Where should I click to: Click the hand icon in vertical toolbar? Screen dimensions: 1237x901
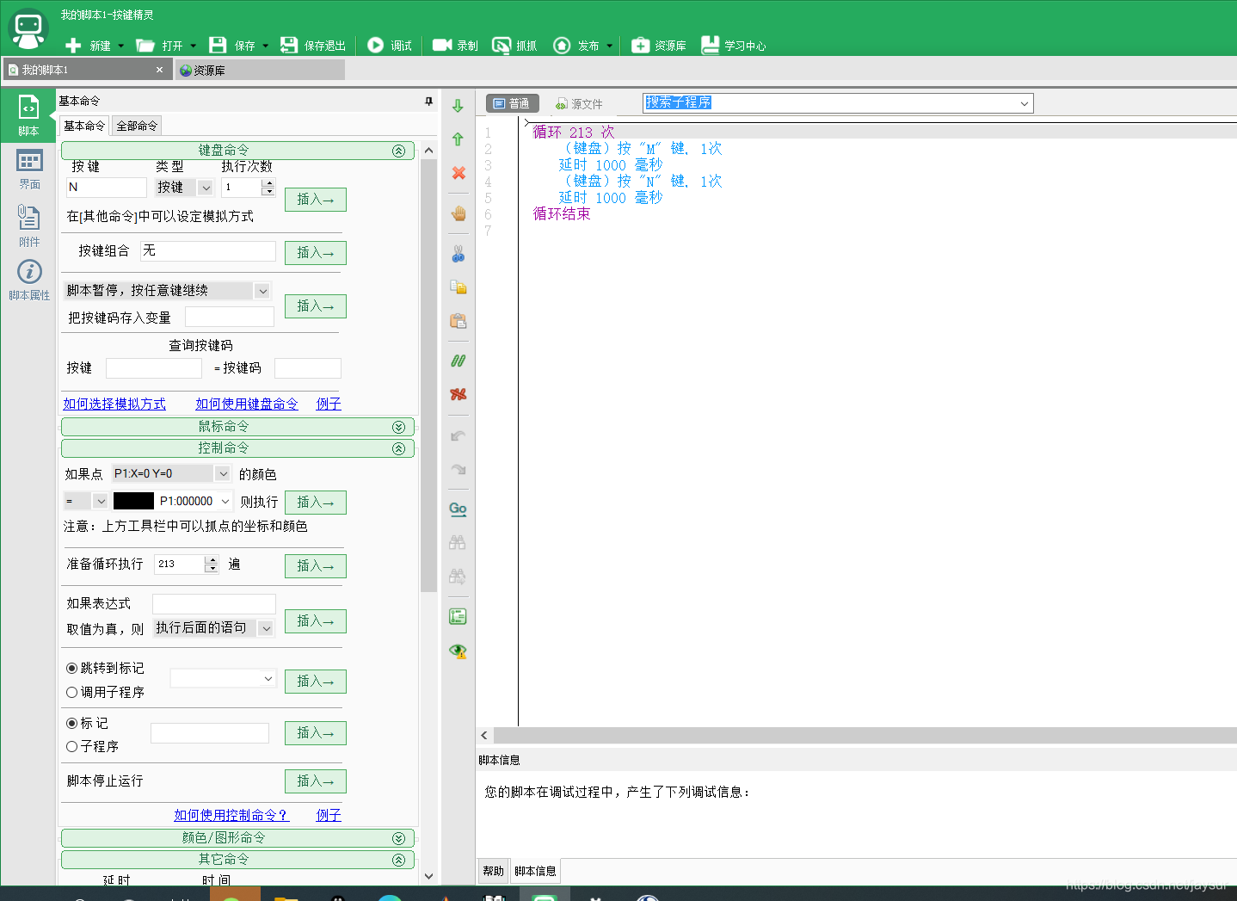pyautogui.click(x=458, y=213)
